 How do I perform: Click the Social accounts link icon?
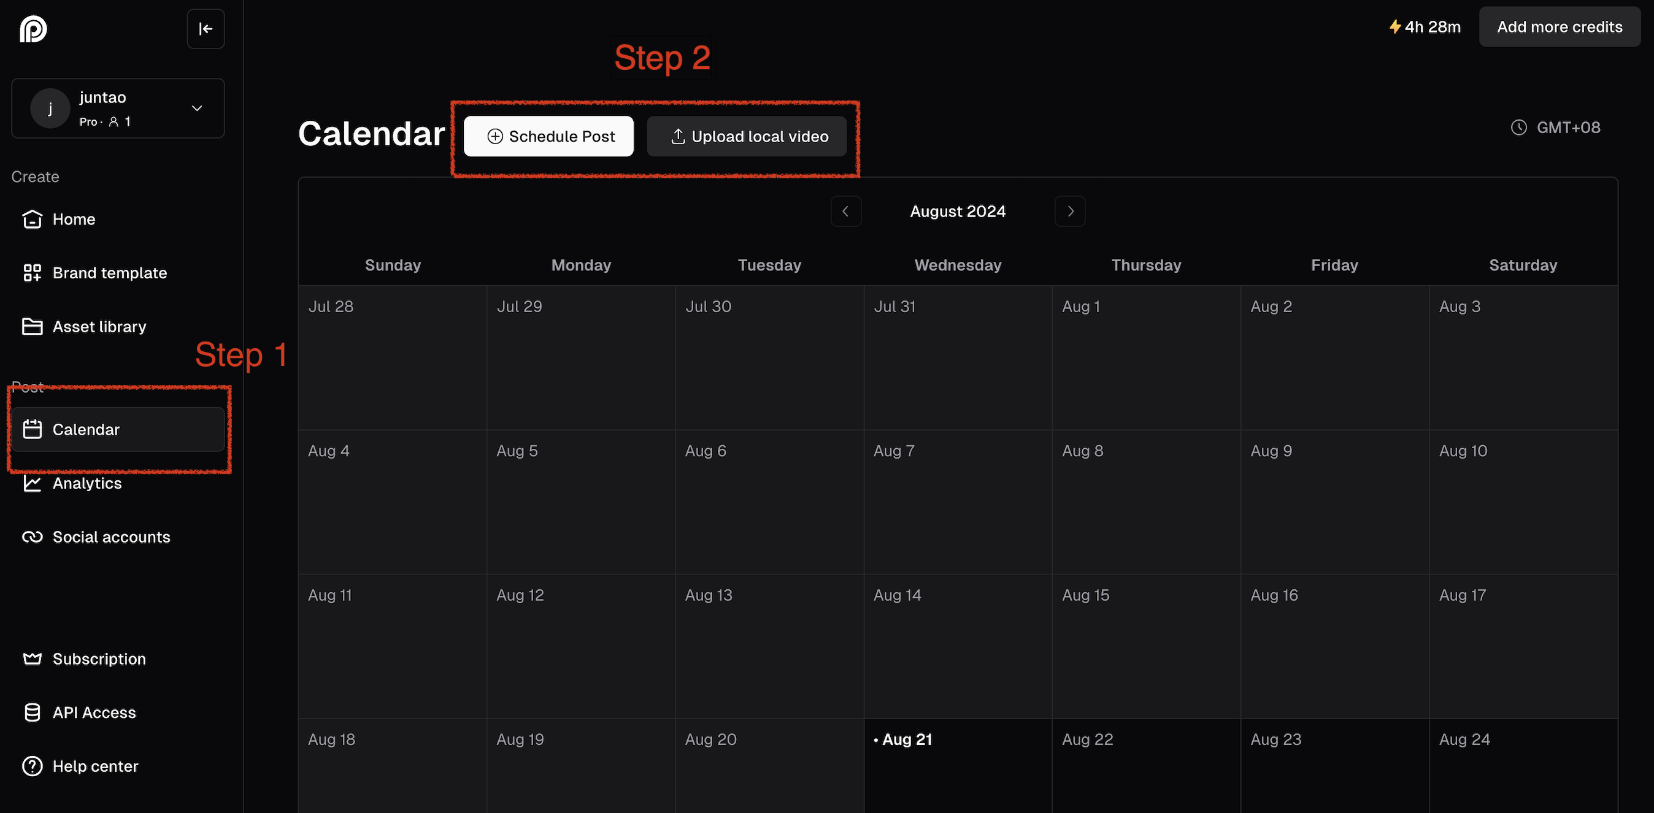(x=32, y=537)
